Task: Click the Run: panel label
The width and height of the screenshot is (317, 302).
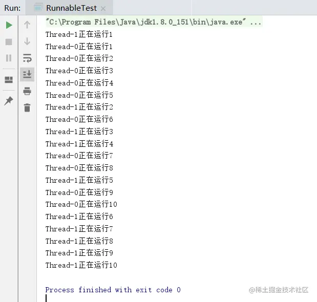Action: [12, 8]
